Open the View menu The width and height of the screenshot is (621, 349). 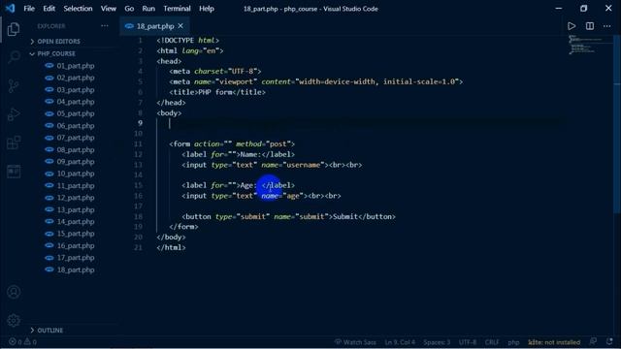pos(108,9)
